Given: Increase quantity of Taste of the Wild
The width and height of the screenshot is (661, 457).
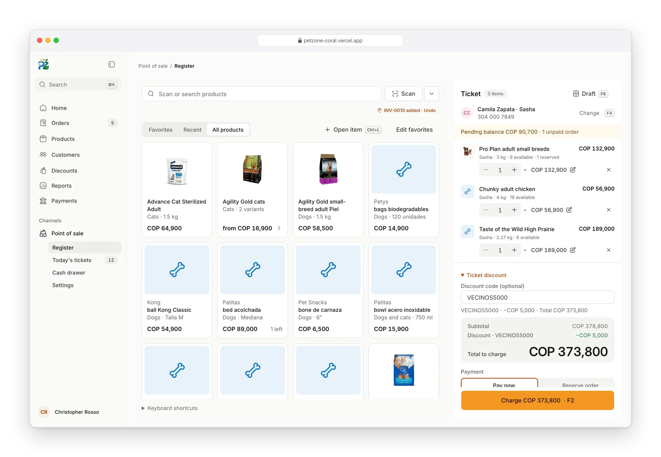Looking at the screenshot, I should (x=514, y=250).
